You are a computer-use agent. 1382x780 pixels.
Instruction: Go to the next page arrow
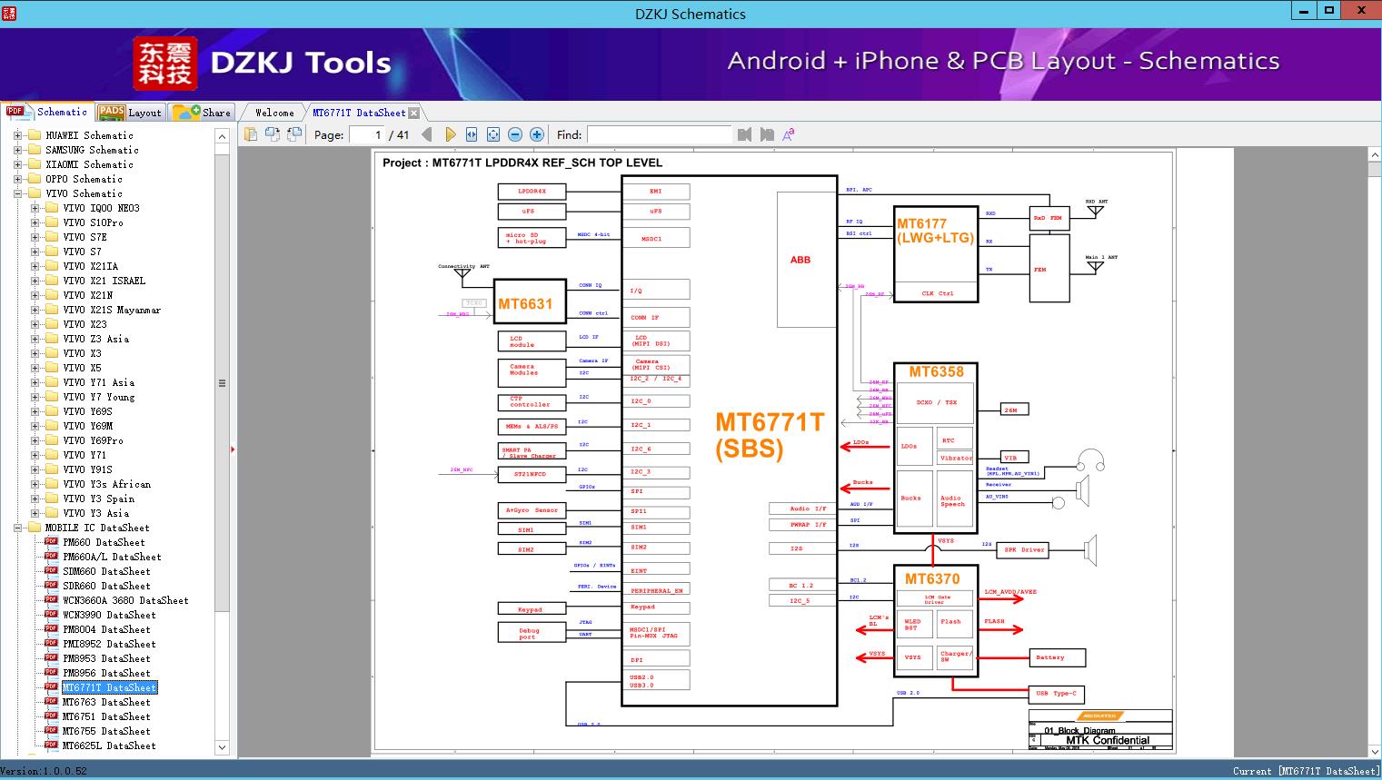click(x=450, y=134)
